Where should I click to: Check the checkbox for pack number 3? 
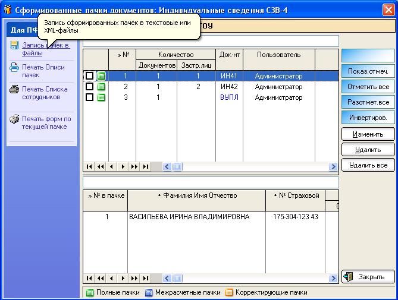pos(89,97)
